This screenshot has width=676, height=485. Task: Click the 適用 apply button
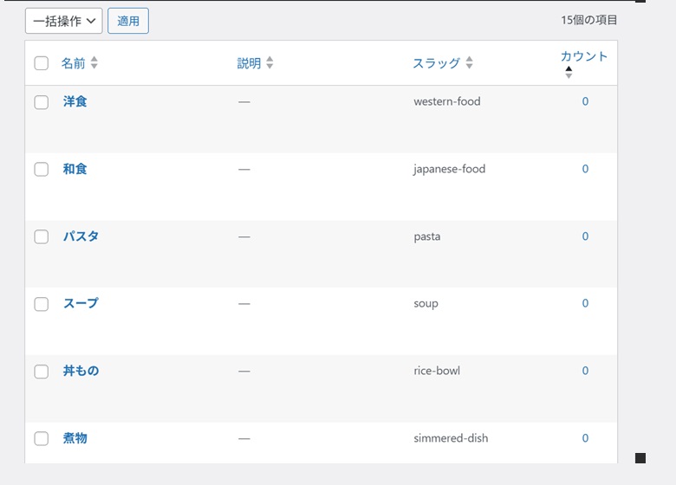point(128,21)
